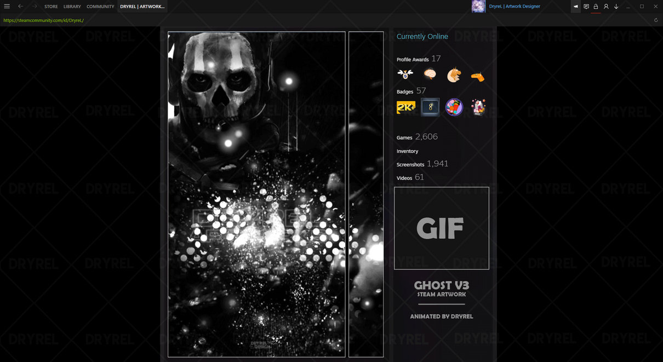
Task: Open DryreL | Artwork Designer account name
Action: [x=515, y=7]
